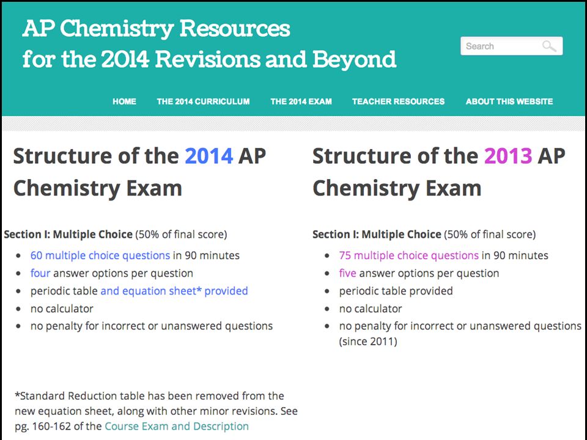The height and width of the screenshot is (440, 587).
Task: Click "periodic table provided" bullet in 2013 list
Action: pyautogui.click(x=396, y=291)
